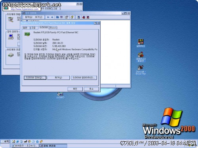Click the 드라이버 업데이트(P)... button
This screenshot has width=198, height=148.
[x=84, y=78]
